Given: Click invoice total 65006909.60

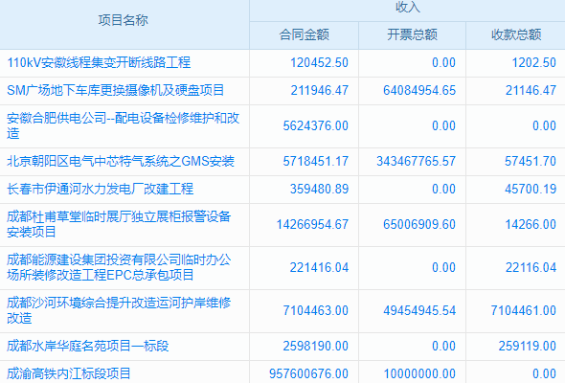Looking at the screenshot, I should (x=419, y=224).
